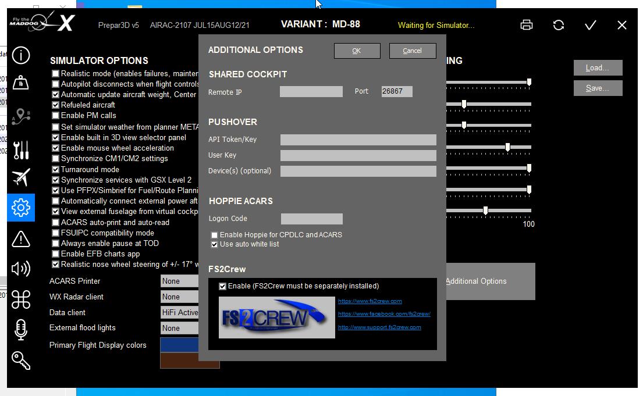Click the Load... button
Screen dimensions: 643x396
pos(598,67)
